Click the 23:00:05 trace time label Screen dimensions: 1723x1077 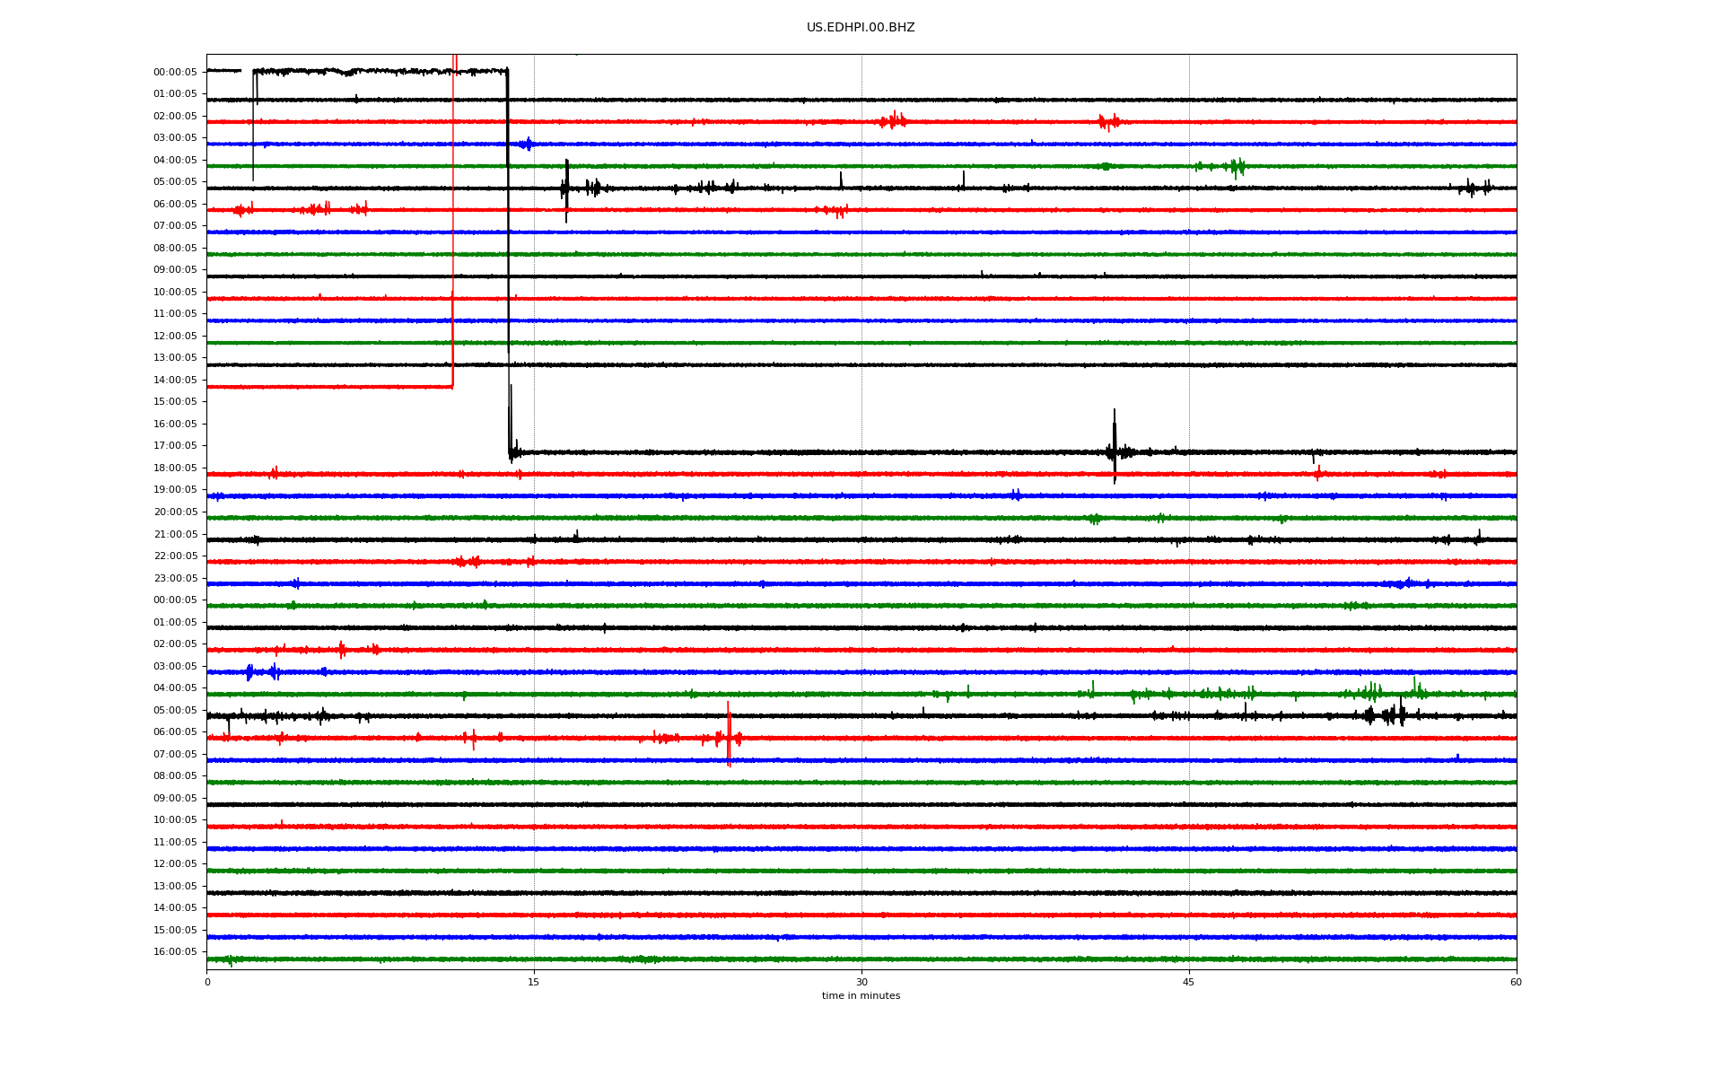[175, 579]
